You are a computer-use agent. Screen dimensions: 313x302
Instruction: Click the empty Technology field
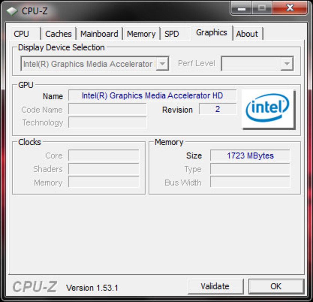pyautogui.click(x=107, y=122)
